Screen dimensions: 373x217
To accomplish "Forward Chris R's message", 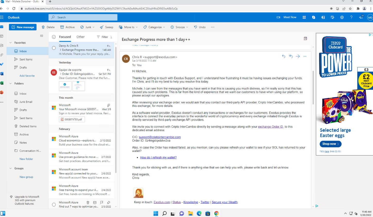I will [x=298, y=56].
